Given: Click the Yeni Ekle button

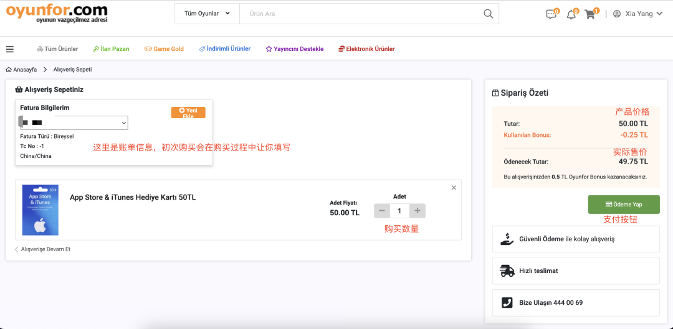Looking at the screenshot, I should click(188, 113).
